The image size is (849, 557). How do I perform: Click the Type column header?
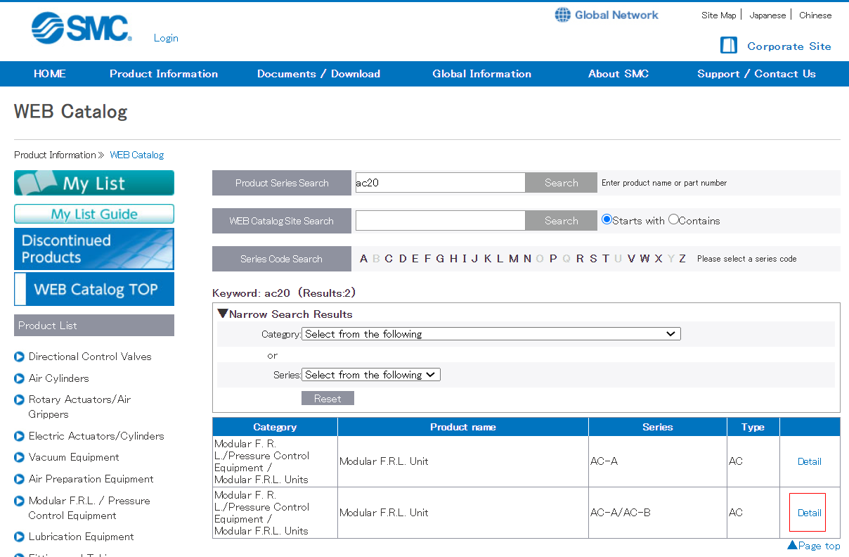(753, 427)
